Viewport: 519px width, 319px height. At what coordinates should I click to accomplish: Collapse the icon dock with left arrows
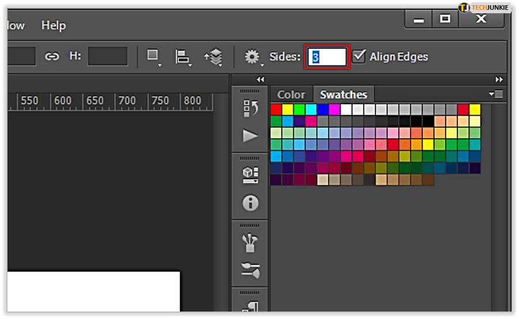coord(261,79)
